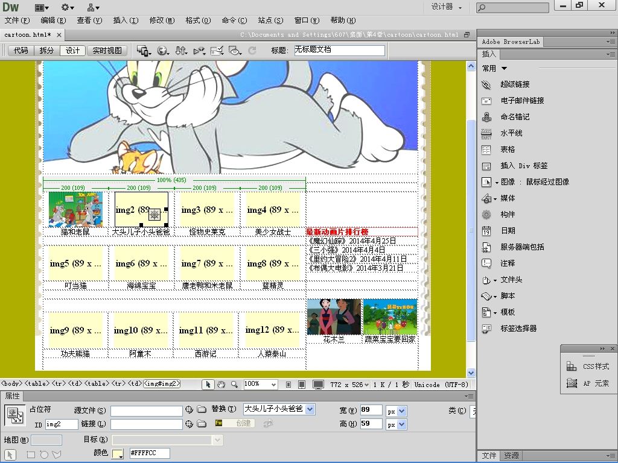Viewport: 618px width, 463px height.
Task: Click the Adobe BrowserLab panel tab
Action: coord(511,42)
